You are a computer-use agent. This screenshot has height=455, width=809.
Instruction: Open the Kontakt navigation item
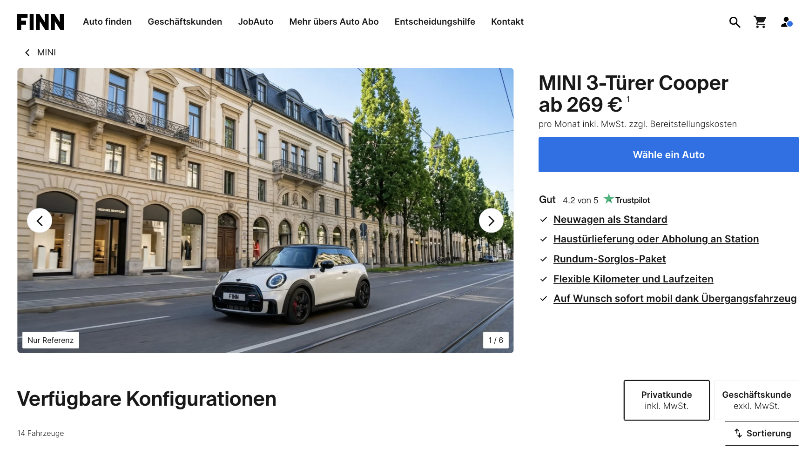pyautogui.click(x=507, y=22)
